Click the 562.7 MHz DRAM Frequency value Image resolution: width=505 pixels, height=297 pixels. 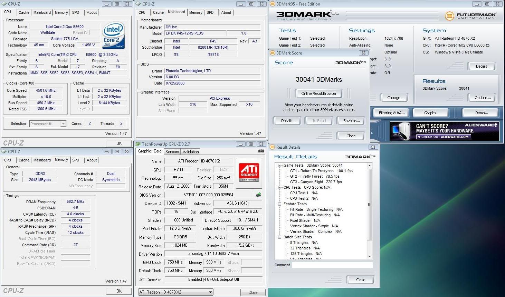(75, 201)
